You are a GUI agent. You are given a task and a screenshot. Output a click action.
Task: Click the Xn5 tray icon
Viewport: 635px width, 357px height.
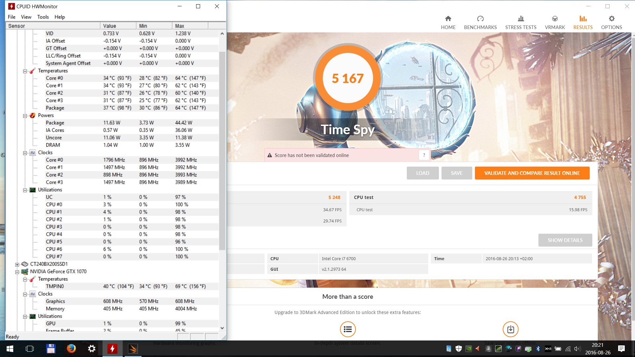point(548,349)
